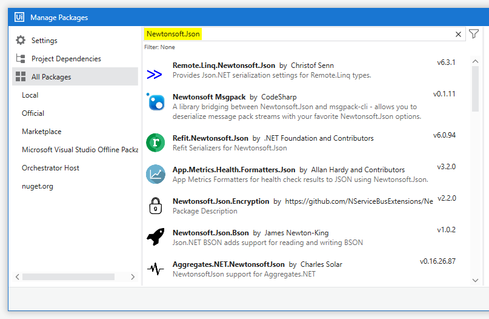Viewport: 489px width, 319px height.
Task: Select Microsoft Visual Studio Offline Packages feed
Action: pyautogui.click(x=80, y=150)
